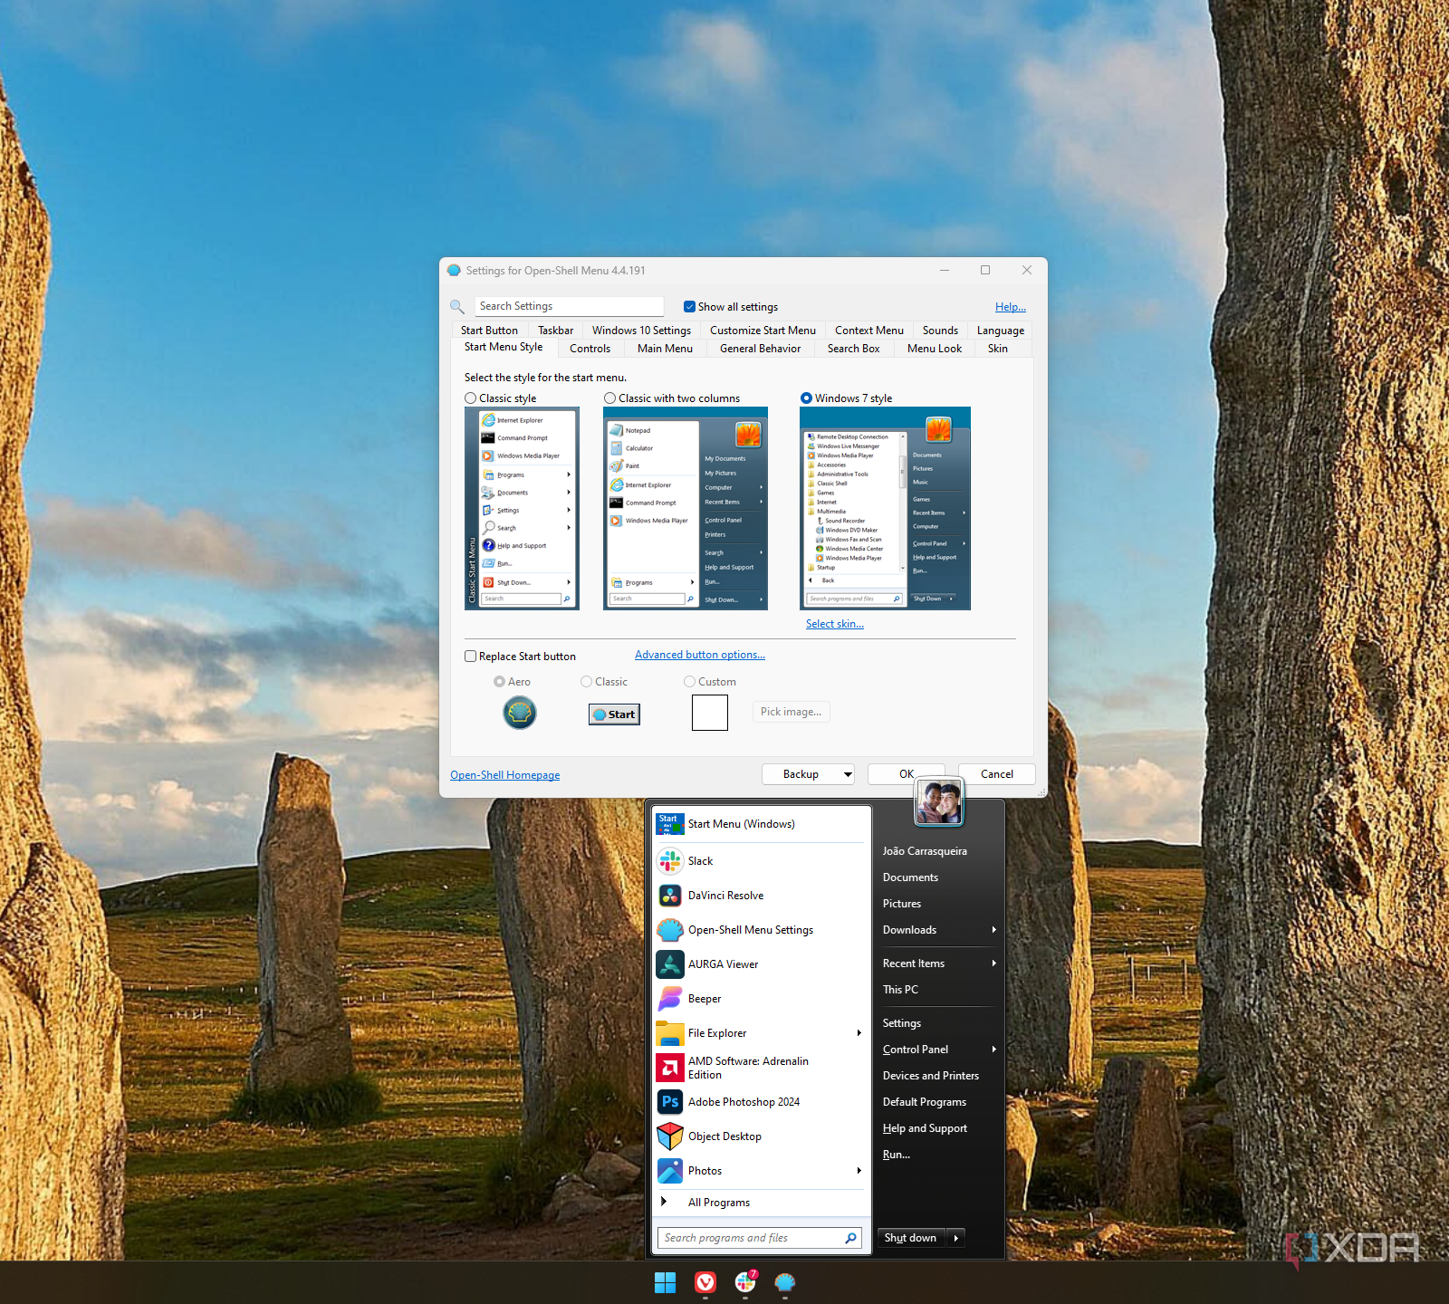Click the Adobe Photoshop 2024 icon
This screenshot has height=1304, width=1449.
[670, 1102]
